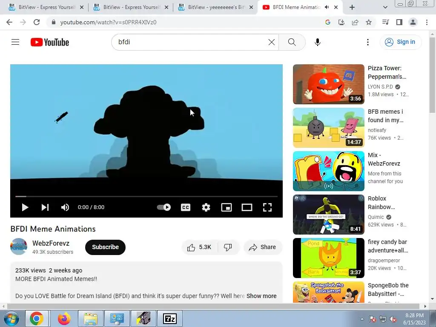Clear the search box with the X
This screenshot has width=436, height=327.
271,42
